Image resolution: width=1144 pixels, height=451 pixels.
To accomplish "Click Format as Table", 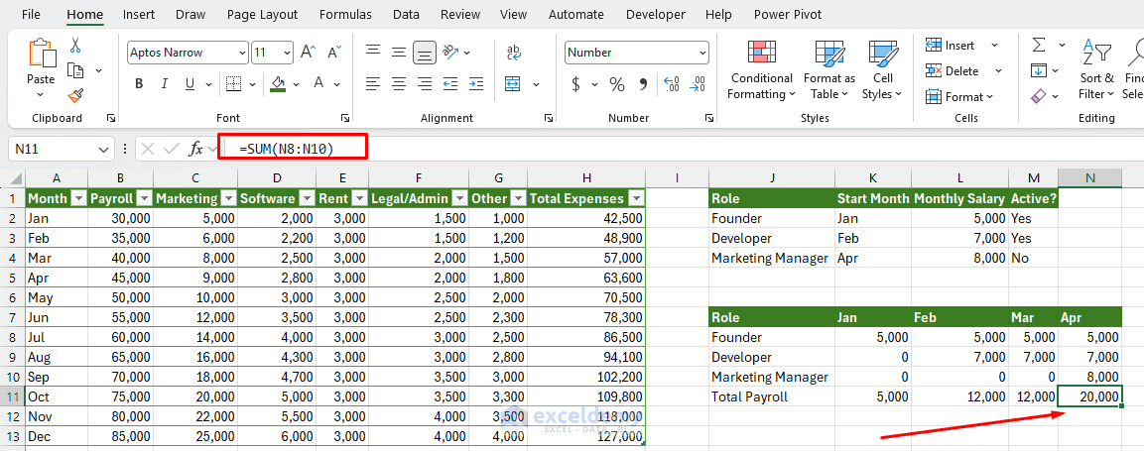I will (828, 70).
